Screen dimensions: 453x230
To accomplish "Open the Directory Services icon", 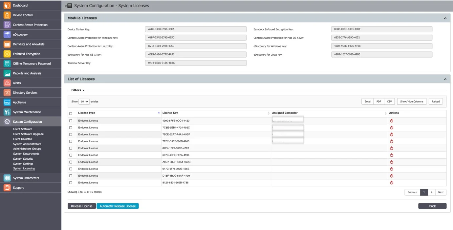I will click(x=7, y=93).
